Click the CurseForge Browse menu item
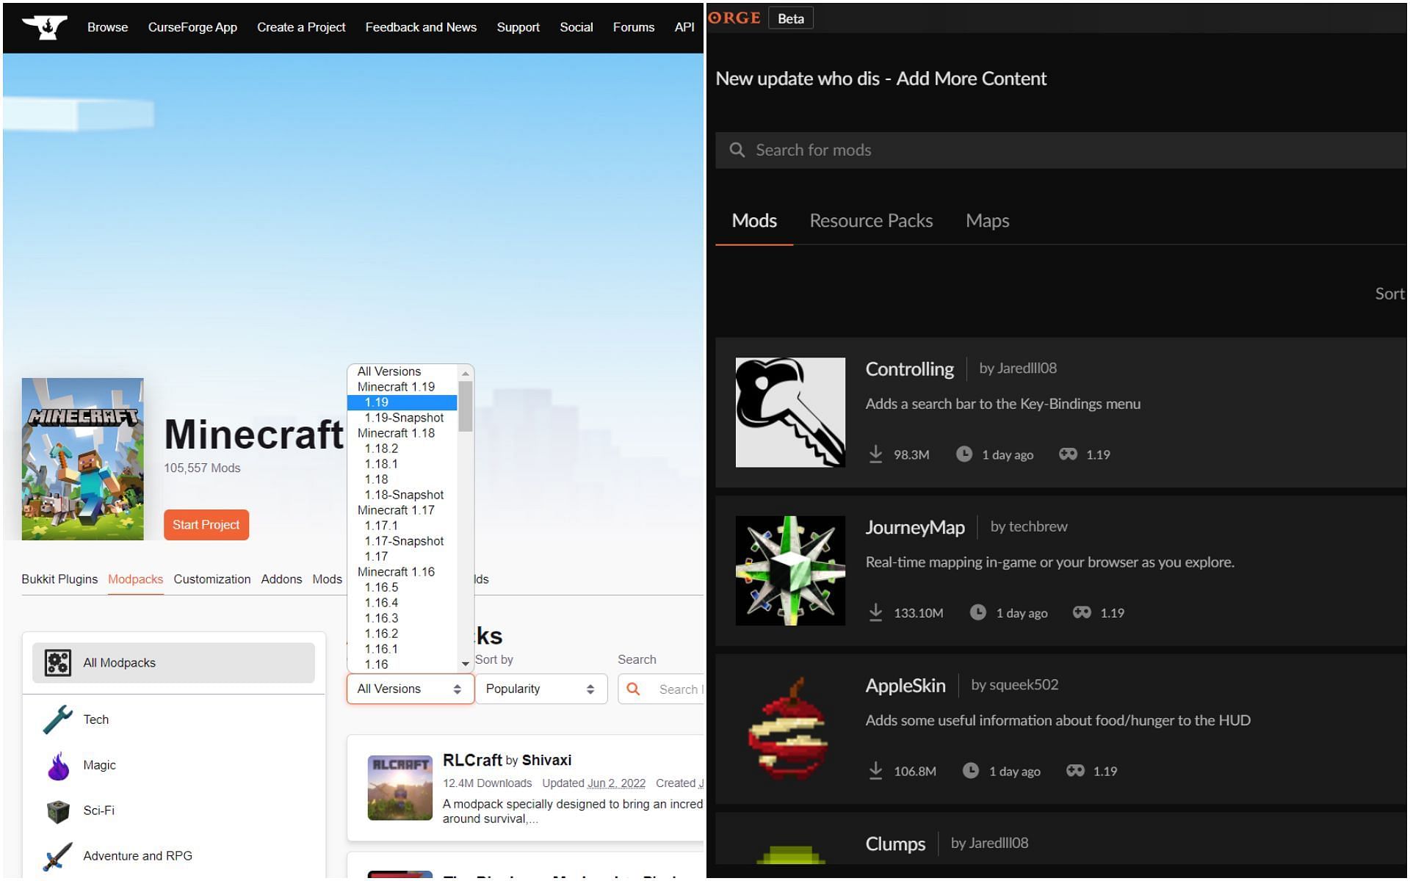This screenshot has width=1410, height=881. (x=108, y=26)
